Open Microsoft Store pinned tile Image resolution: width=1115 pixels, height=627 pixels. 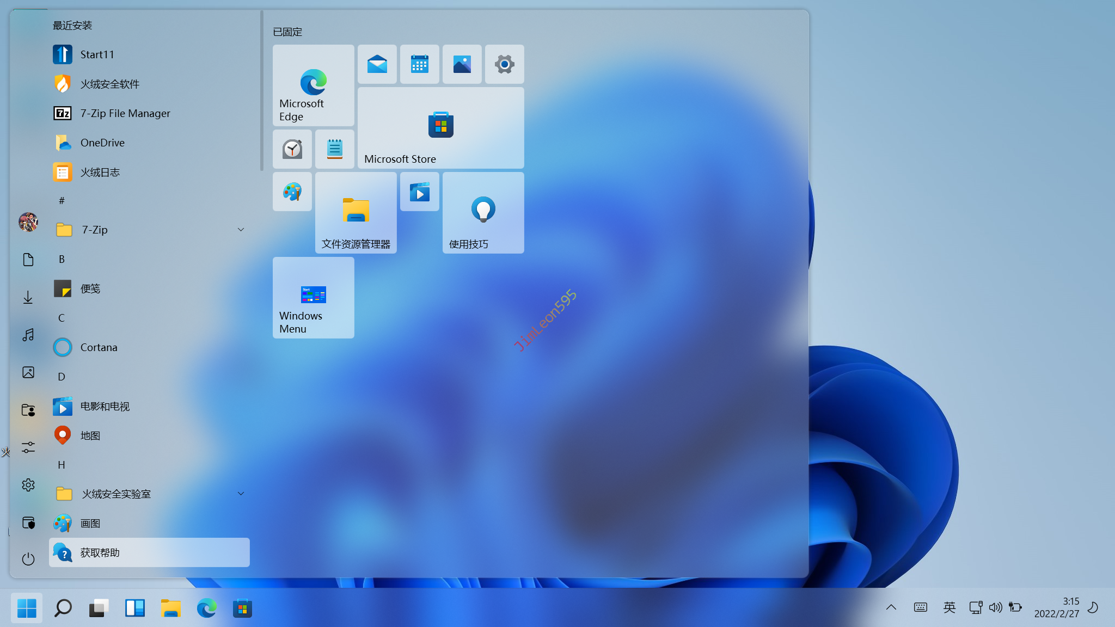[x=440, y=128]
